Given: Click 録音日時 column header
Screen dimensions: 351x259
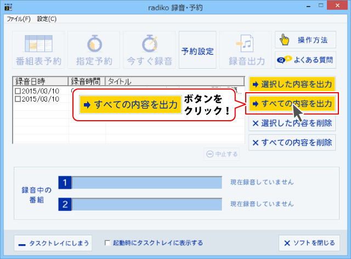Looking at the screenshot, I should pyautogui.click(x=41, y=81).
